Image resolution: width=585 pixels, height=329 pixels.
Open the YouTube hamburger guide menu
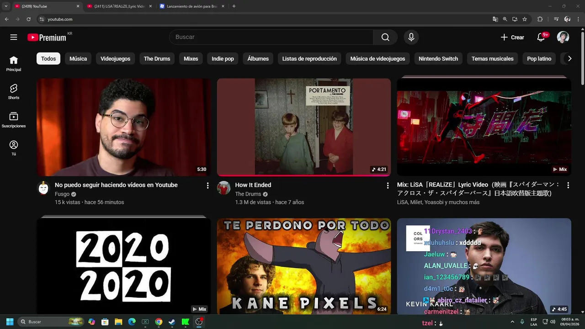pos(14,37)
